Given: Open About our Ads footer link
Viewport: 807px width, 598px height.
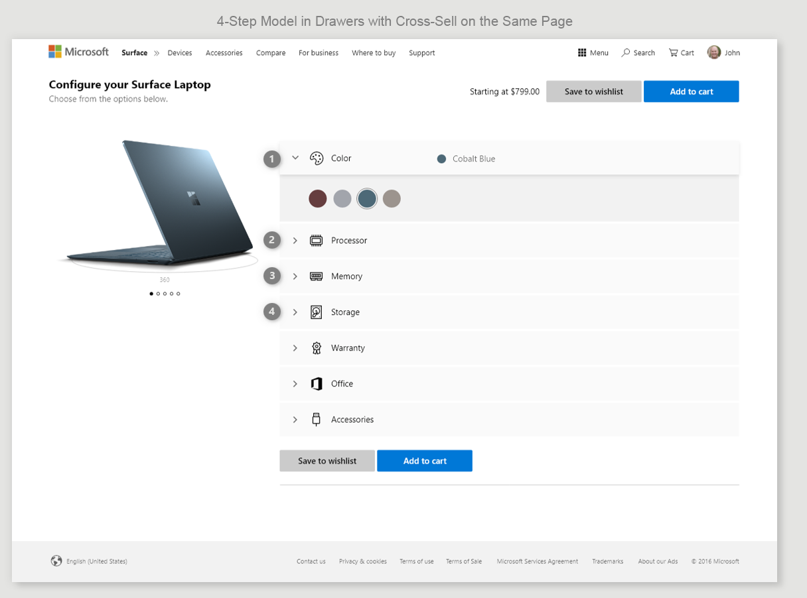Looking at the screenshot, I should [x=658, y=562].
